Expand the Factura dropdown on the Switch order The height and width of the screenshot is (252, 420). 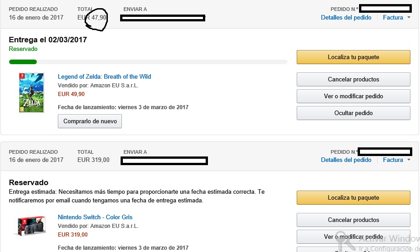(x=396, y=160)
